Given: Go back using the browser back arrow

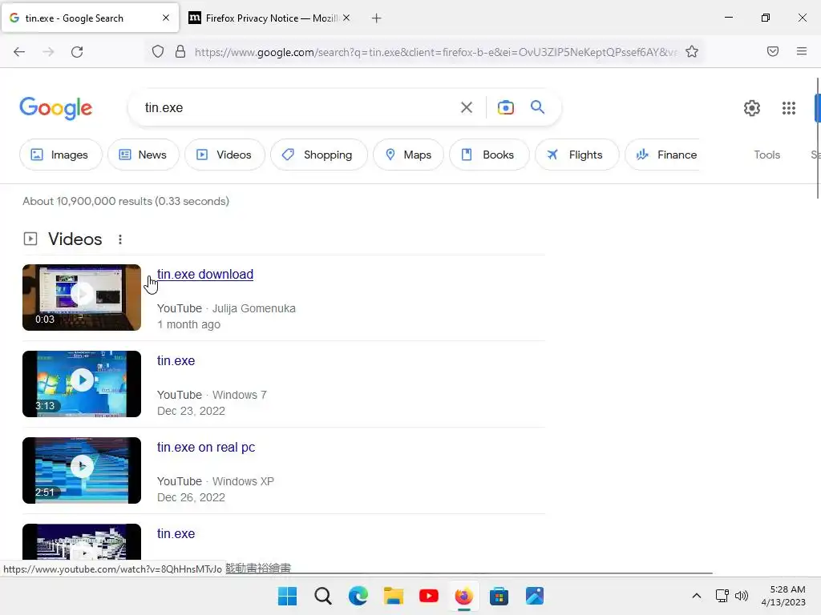Looking at the screenshot, I should [19, 52].
